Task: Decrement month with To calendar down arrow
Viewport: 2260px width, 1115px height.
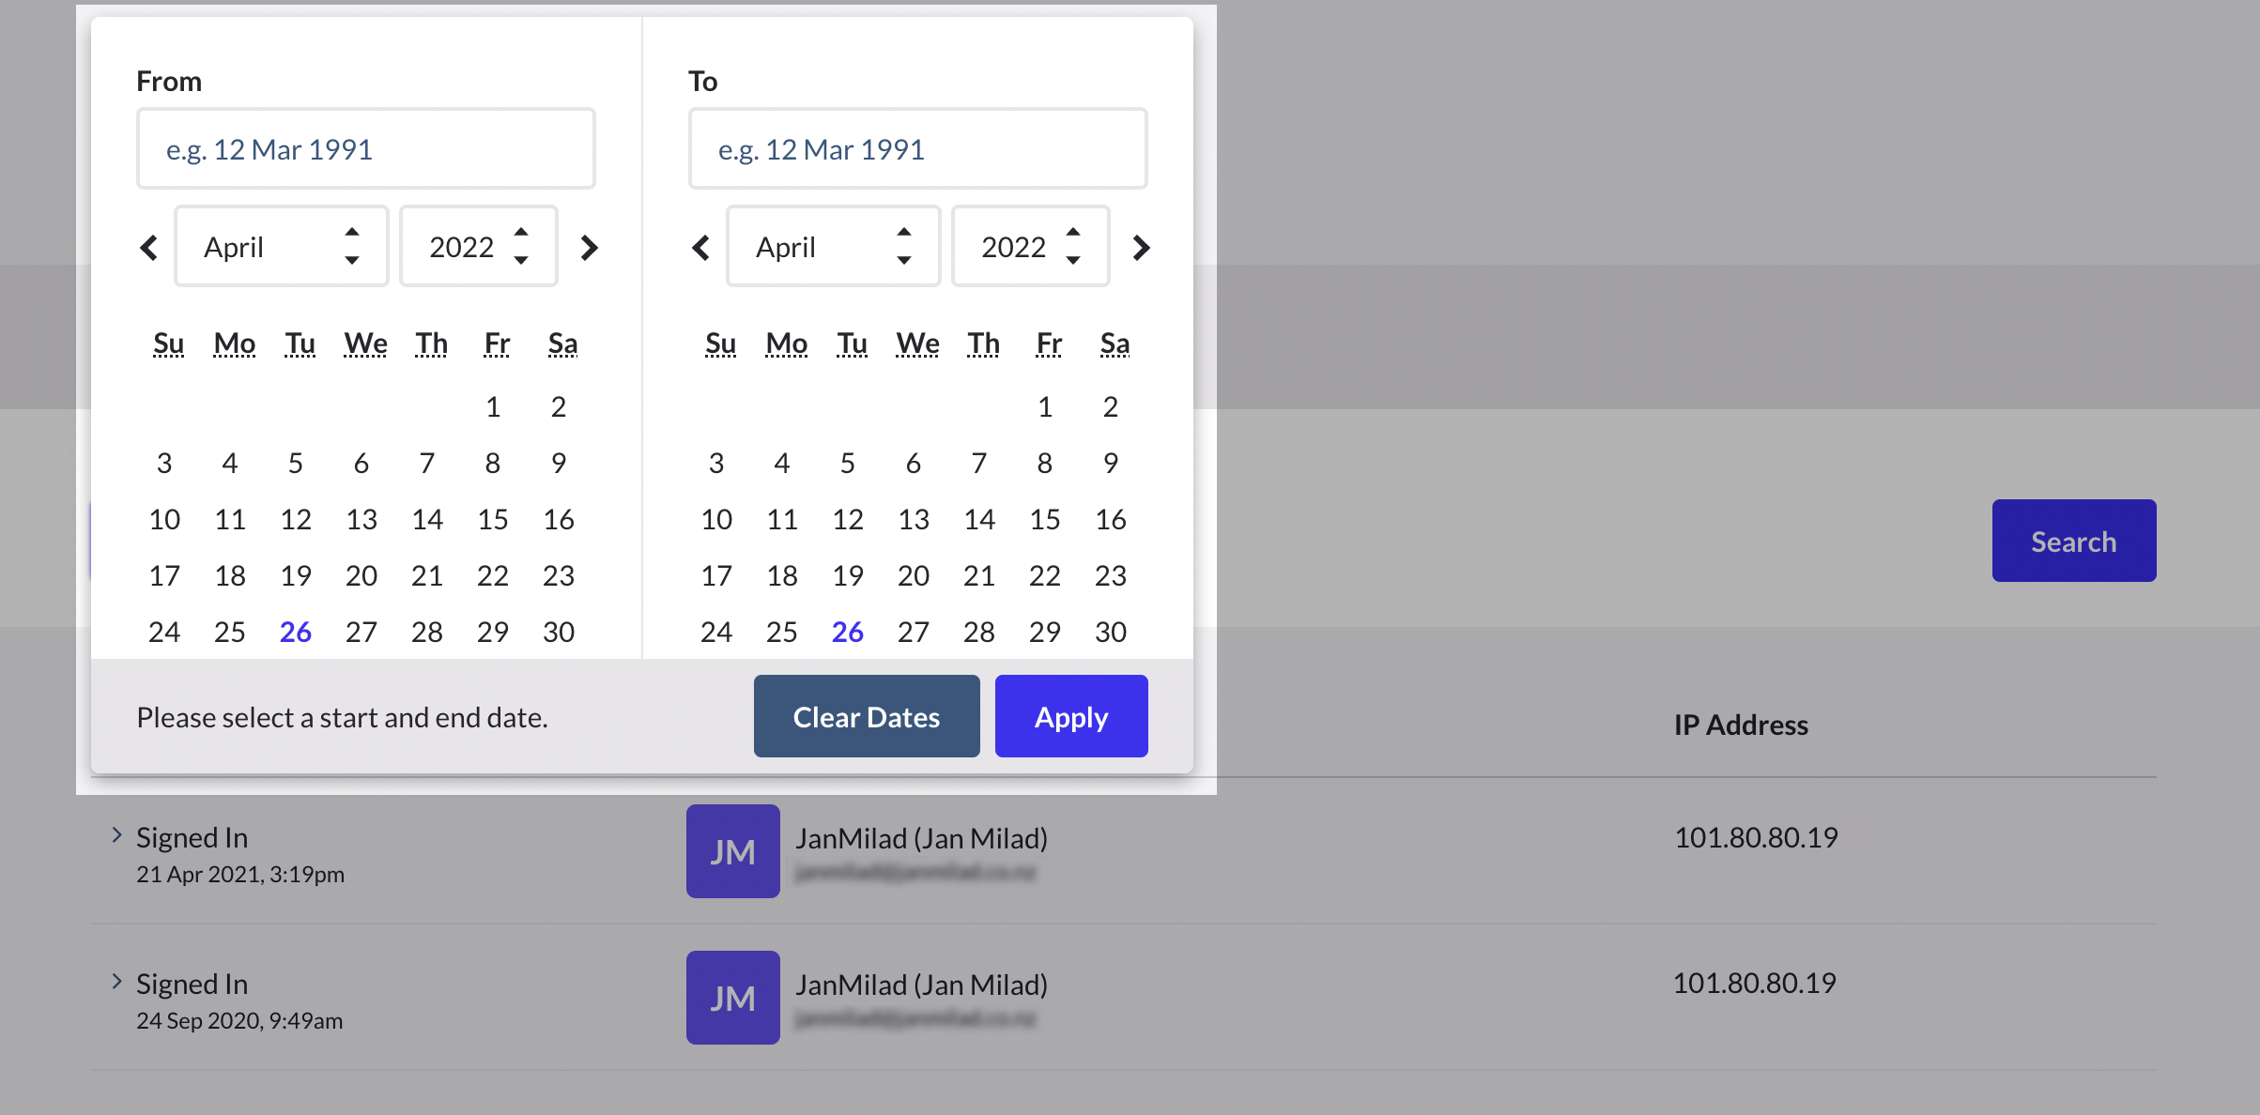Action: click(904, 261)
